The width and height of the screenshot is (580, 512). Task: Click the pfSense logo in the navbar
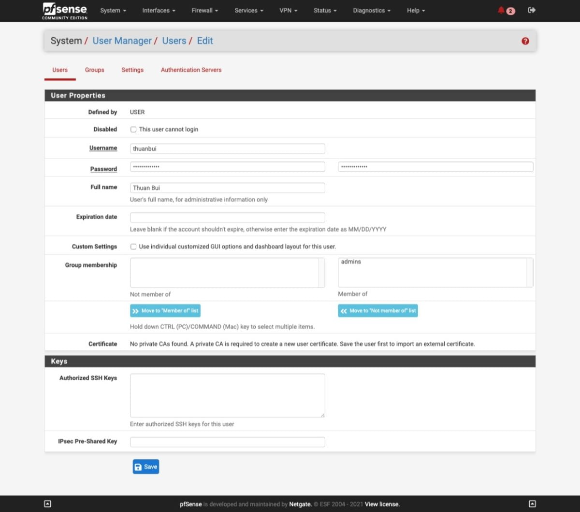coord(64,10)
